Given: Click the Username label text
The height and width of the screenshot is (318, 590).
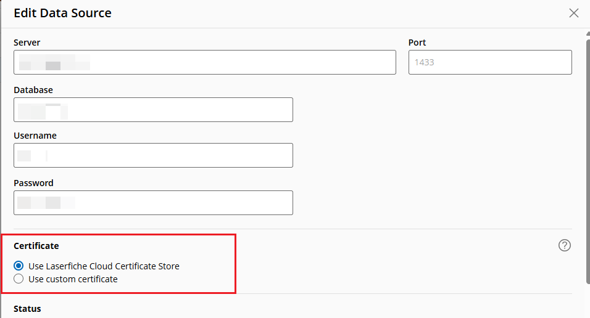Looking at the screenshot, I should (x=35, y=136).
